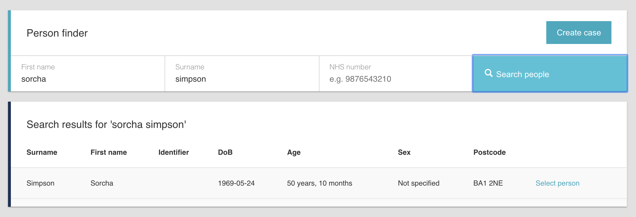Click into the Surname field containing 'simpson'

coord(241,79)
